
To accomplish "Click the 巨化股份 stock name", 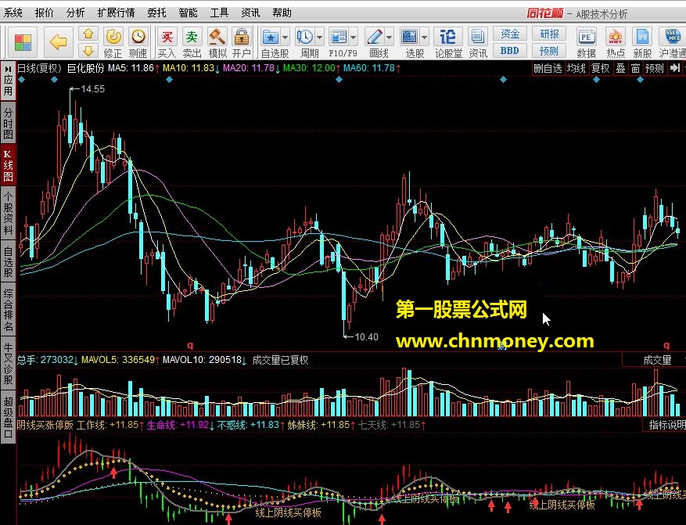I will [x=86, y=68].
